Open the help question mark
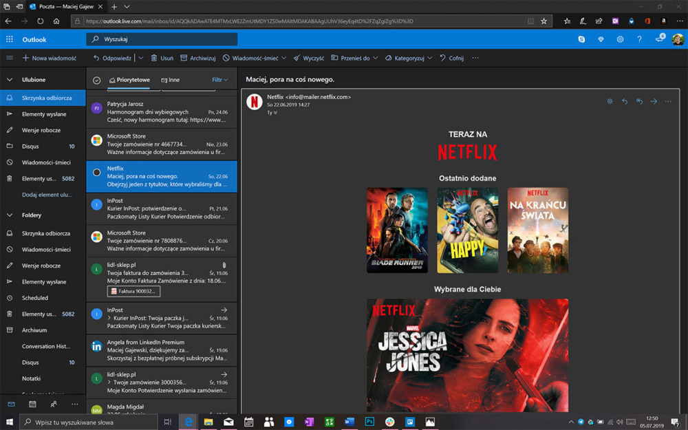 click(x=639, y=39)
